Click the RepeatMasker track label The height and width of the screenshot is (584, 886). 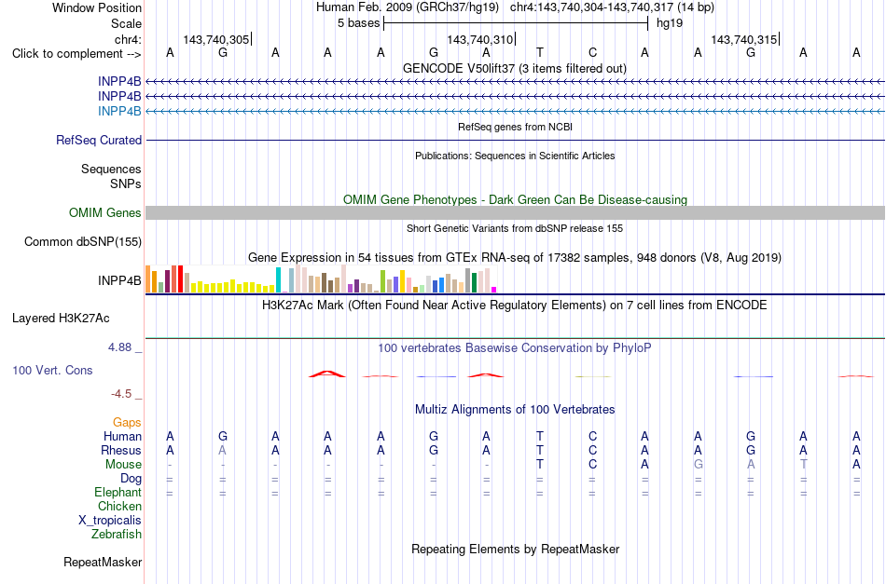pyautogui.click(x=103, y=562)
